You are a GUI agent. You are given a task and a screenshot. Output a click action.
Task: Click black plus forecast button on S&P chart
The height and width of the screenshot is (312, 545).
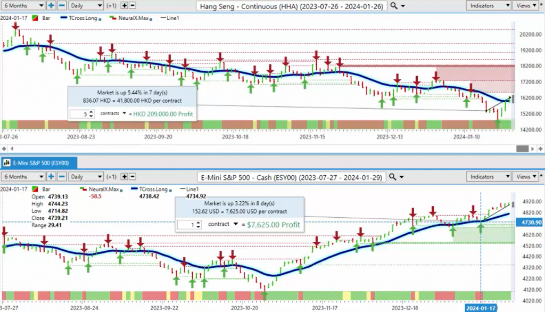[x=124, y=177]
